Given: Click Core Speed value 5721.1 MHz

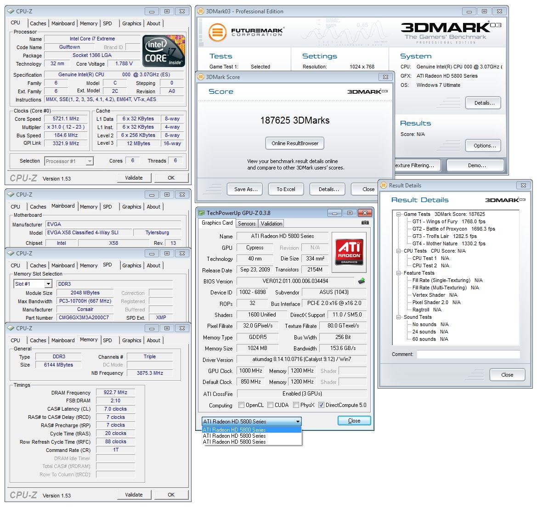Looking at the screenshot, I should tap(66, 119).
